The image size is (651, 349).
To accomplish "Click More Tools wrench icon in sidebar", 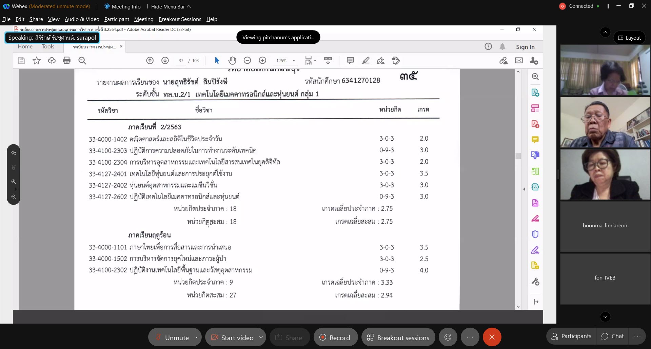I will point(535,282).
